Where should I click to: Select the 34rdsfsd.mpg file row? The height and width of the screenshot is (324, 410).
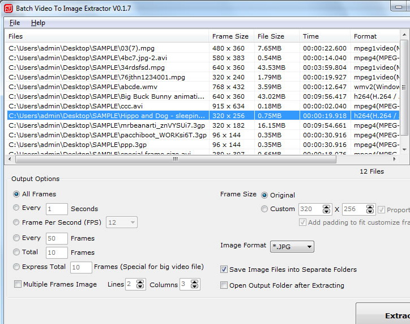203,68
